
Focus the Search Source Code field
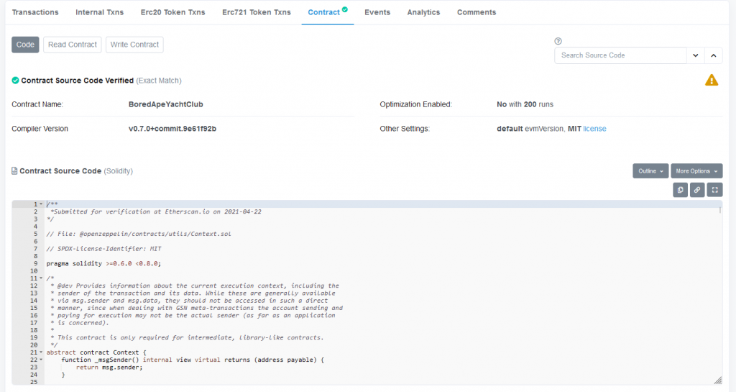click(x=620, y=55)
